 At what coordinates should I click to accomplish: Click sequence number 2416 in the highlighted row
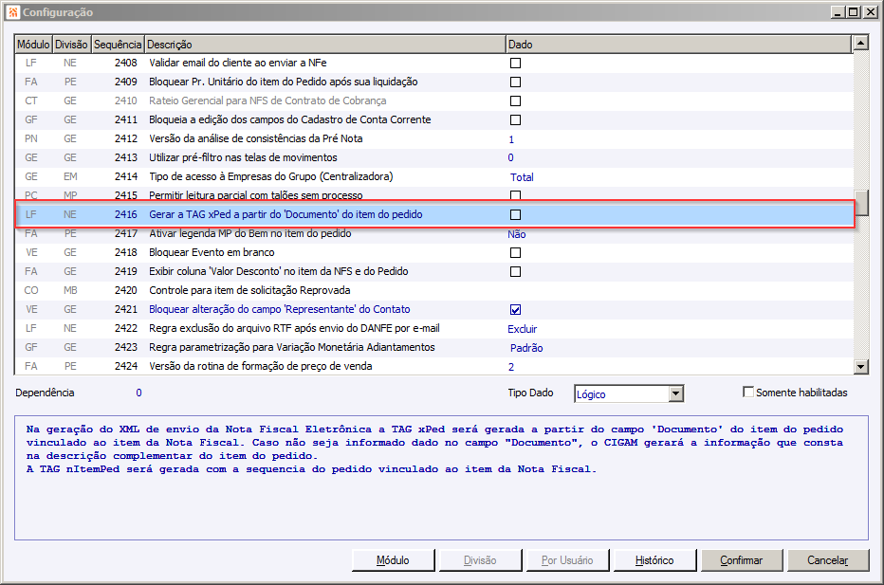pyautogui.click(x=126, y=214)
